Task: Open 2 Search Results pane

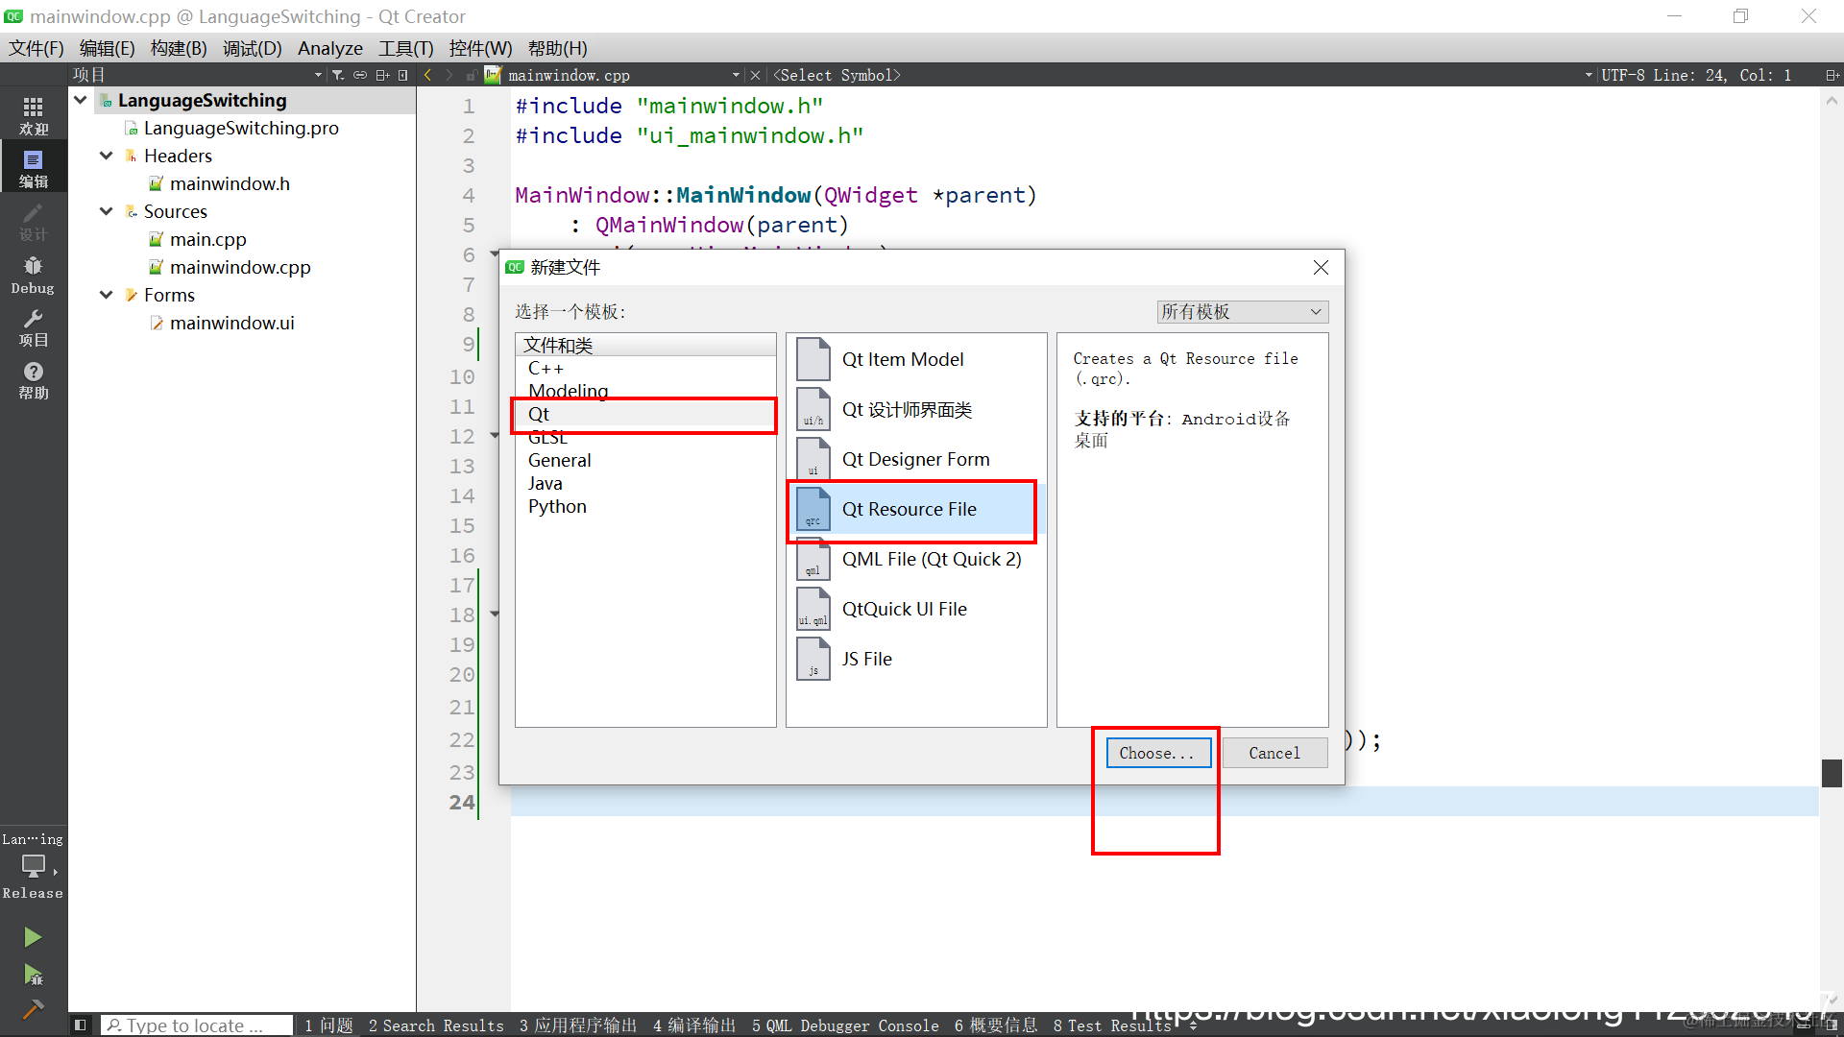Action: coord(436,1025)
